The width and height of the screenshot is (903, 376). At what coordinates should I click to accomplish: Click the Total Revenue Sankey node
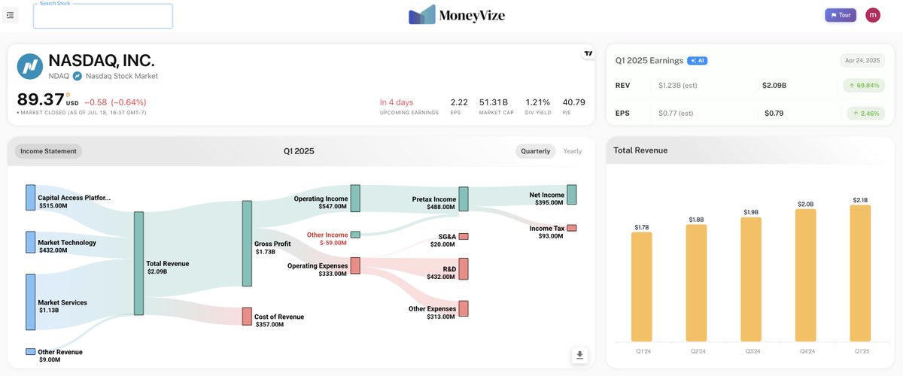pos(138,263)
